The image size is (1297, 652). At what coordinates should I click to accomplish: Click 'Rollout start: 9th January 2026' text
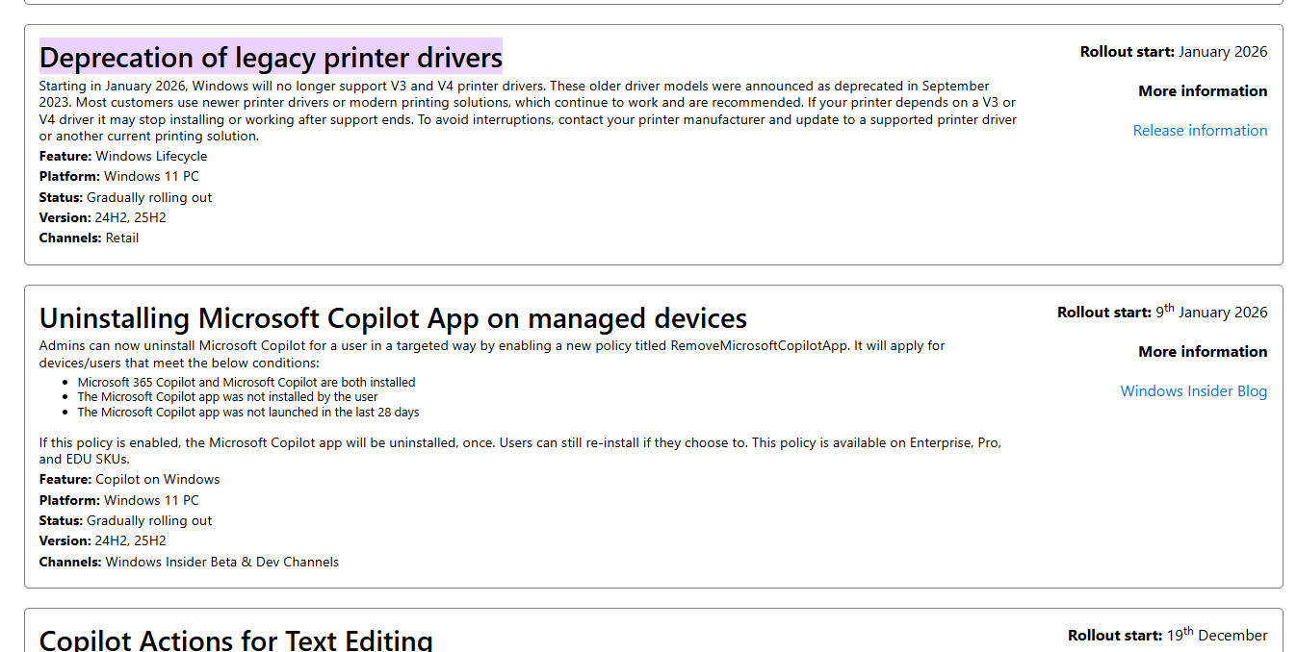[1162, 312]
